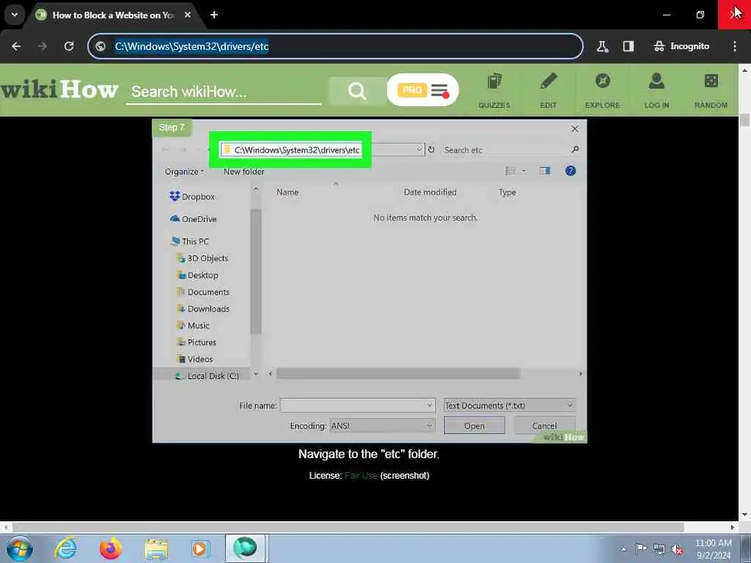751x563 pixels.
Task: Open media player from taskbar
Action: coord(199,549)
